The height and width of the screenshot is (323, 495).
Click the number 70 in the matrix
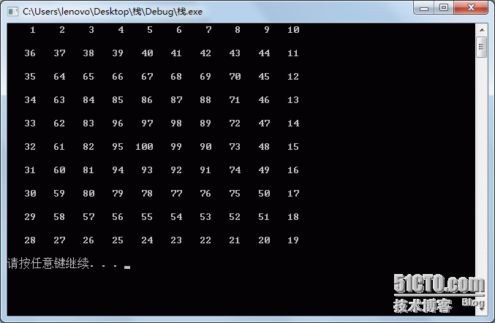(x=235, y=77)
